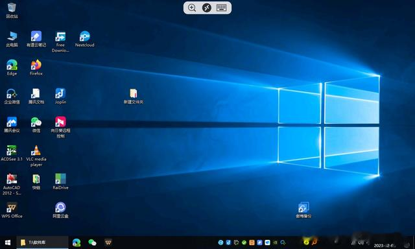The width and height of the screenshot is (415, 249).
Task: Open Edge from the taskbar
Action: point(77,243)
